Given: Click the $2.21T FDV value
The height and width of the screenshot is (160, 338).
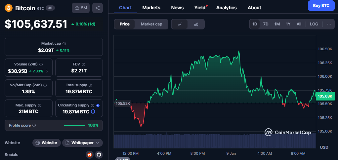Looking at the screenshot, I should 79,71.
